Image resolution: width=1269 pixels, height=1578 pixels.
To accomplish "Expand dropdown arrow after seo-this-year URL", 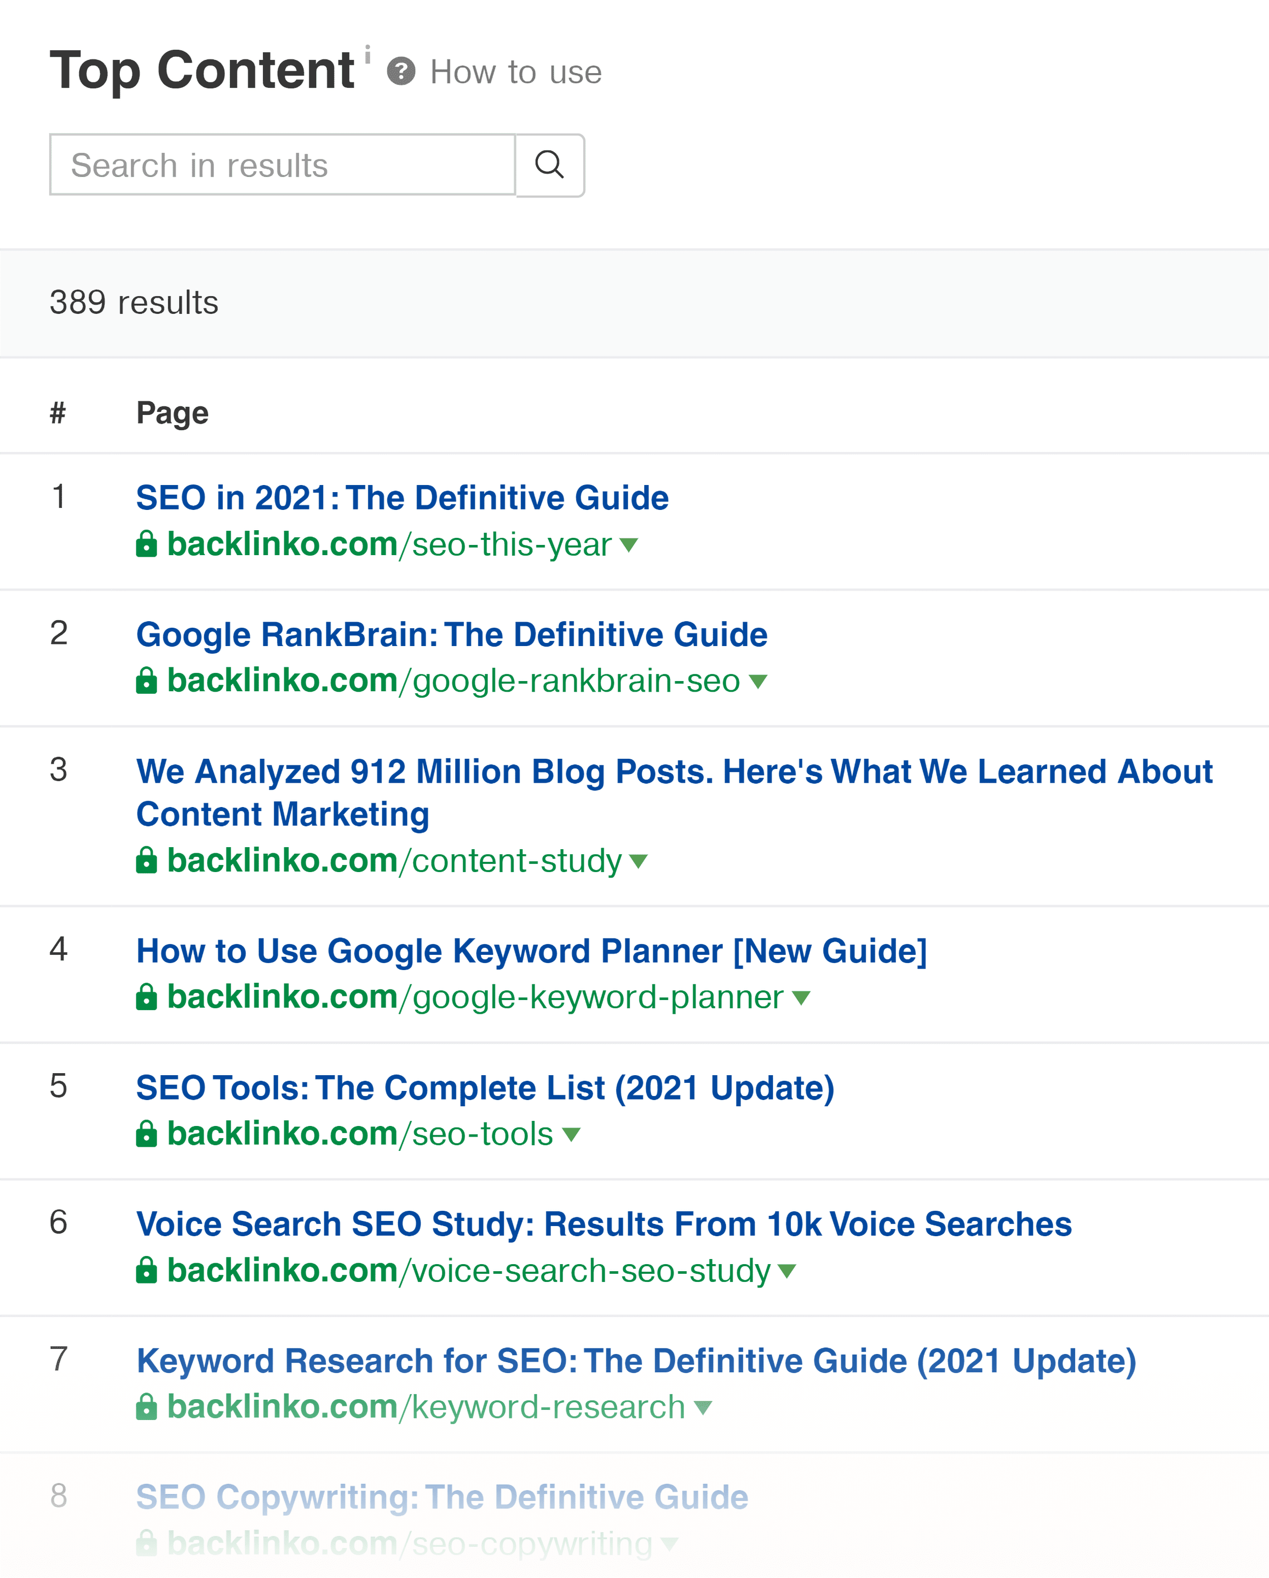I will click(628, 545).
